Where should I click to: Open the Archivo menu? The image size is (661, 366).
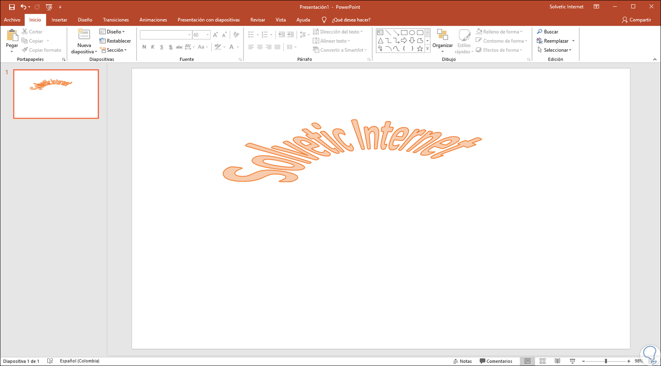(12, 20)
